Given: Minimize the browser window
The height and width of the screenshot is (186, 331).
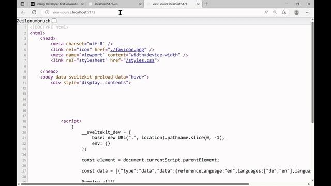Looking at the screenshot, I should tap(287, 4).
